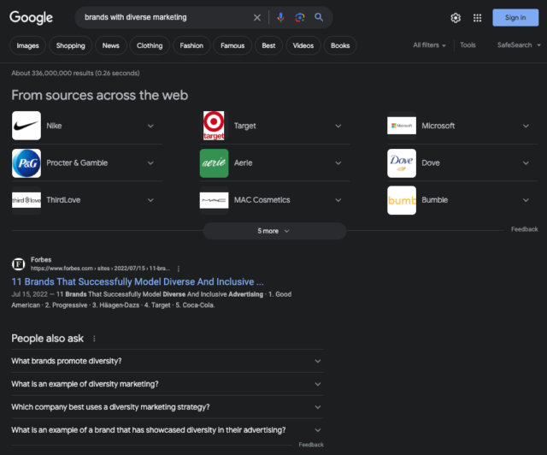Viewport: 547px width, 455px height.
Task: Select the Fashion filter chip
Action: pos(191,45)
